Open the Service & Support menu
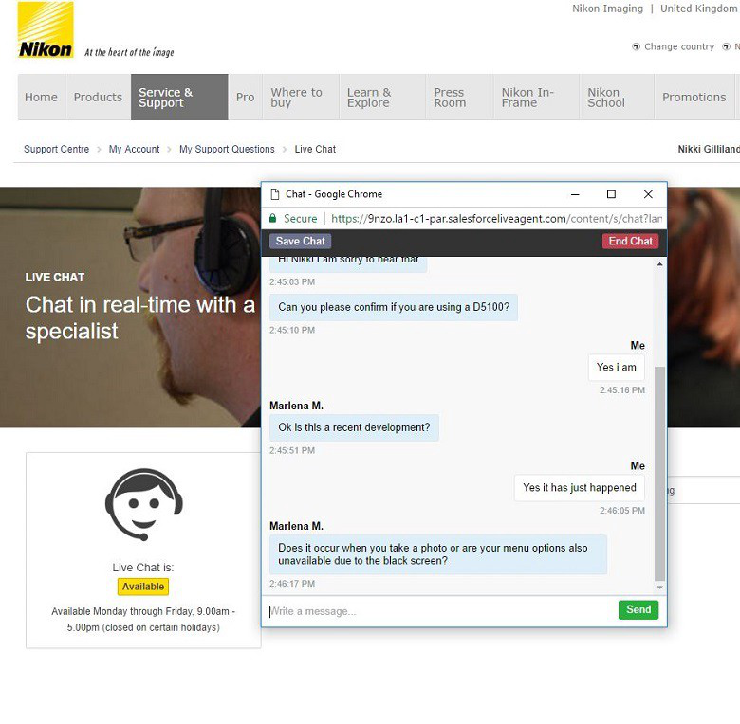 tap(179, 98)
